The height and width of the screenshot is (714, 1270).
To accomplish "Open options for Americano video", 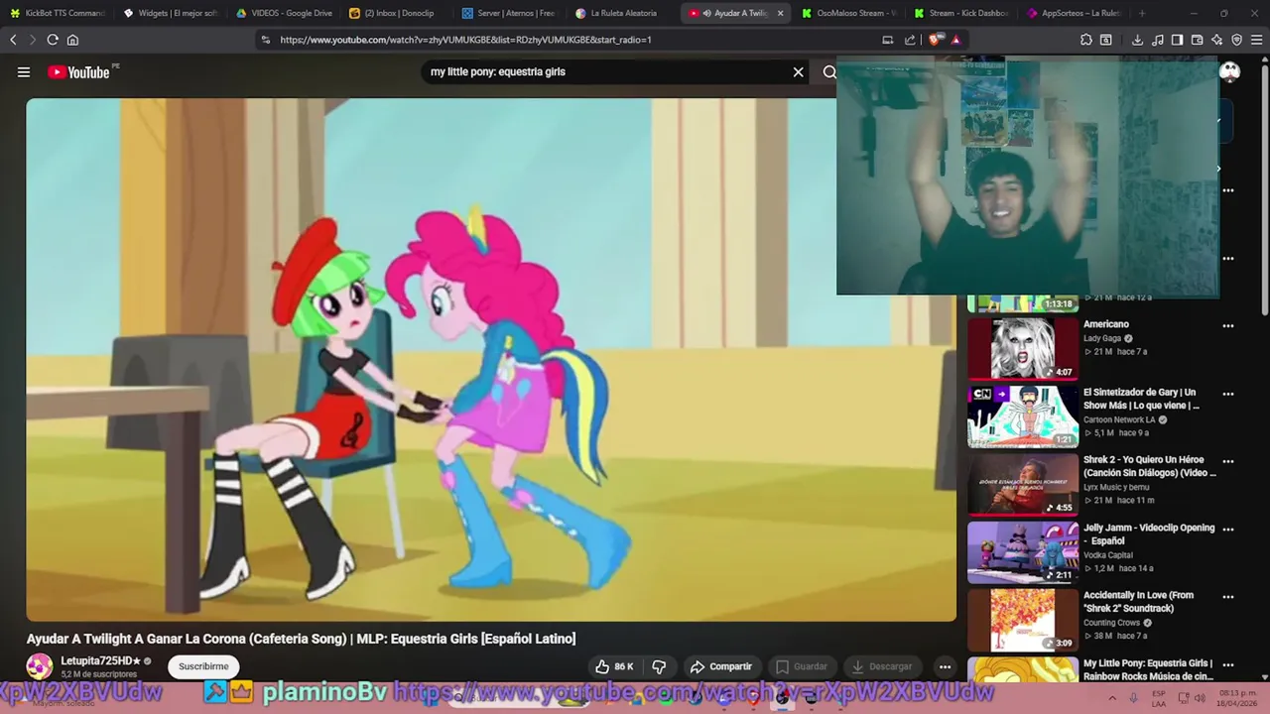I will coord(1228,325).
